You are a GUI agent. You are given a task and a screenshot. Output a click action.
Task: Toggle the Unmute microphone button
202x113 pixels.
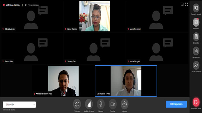click(x=101, y=104)
